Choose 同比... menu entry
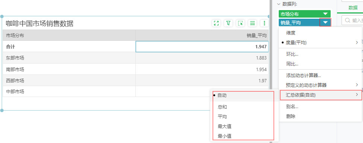363x143 pixels. click(320, 64)
